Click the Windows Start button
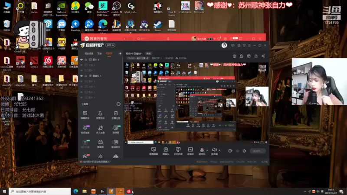 (x=4, y=192)
